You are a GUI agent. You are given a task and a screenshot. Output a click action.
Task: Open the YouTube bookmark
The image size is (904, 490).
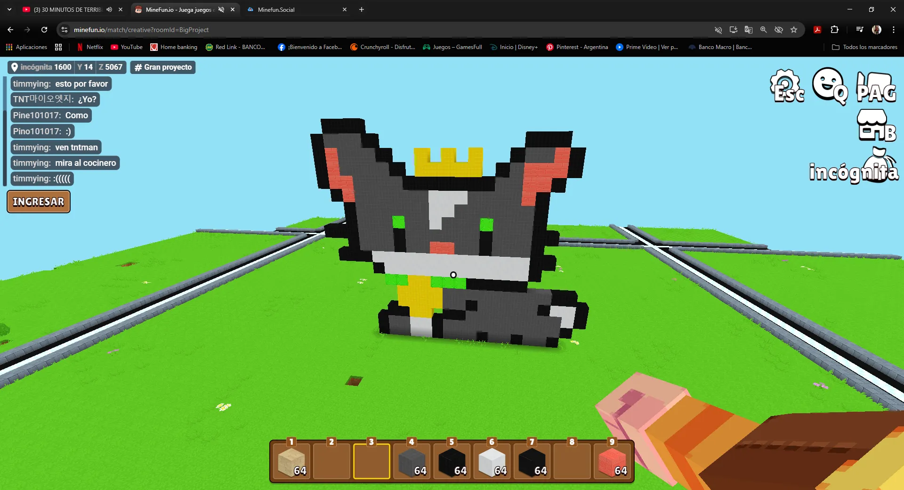pyautogui.click(x=127, y=47)
